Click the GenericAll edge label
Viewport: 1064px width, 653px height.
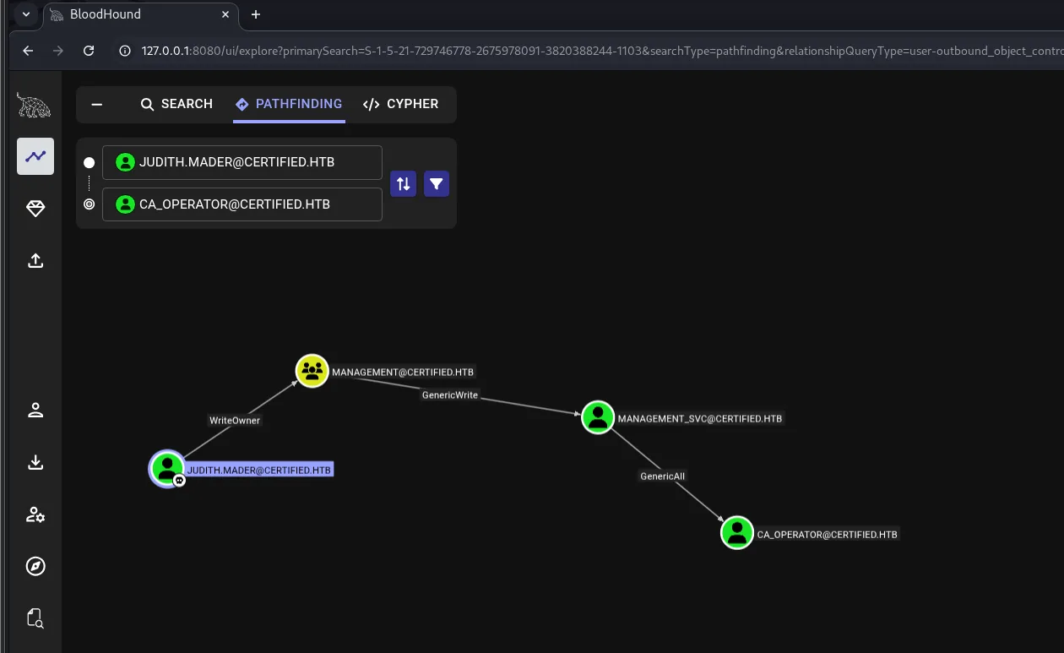click(663, 476)
